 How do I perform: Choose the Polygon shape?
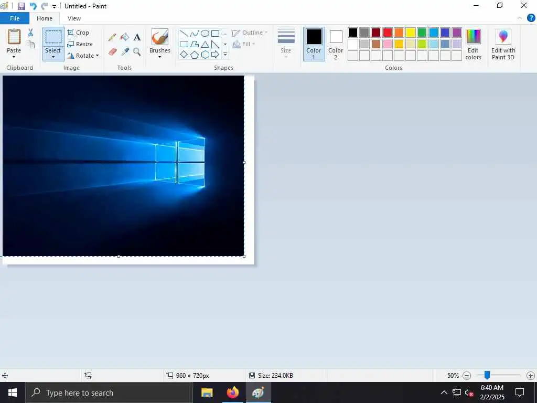tap(195, 44)
